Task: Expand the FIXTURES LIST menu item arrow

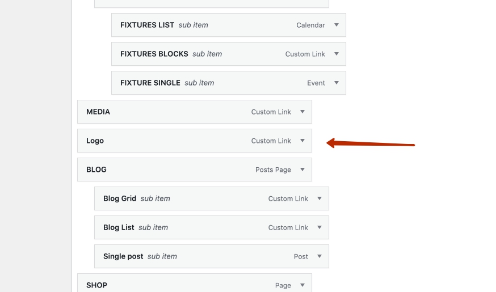Action: click(337, 25)
